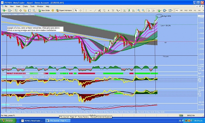Click the '3855/3 kb' status entry
Image resolution: width=205 pixels, height=123 pixels.
(x=191, y=115)
